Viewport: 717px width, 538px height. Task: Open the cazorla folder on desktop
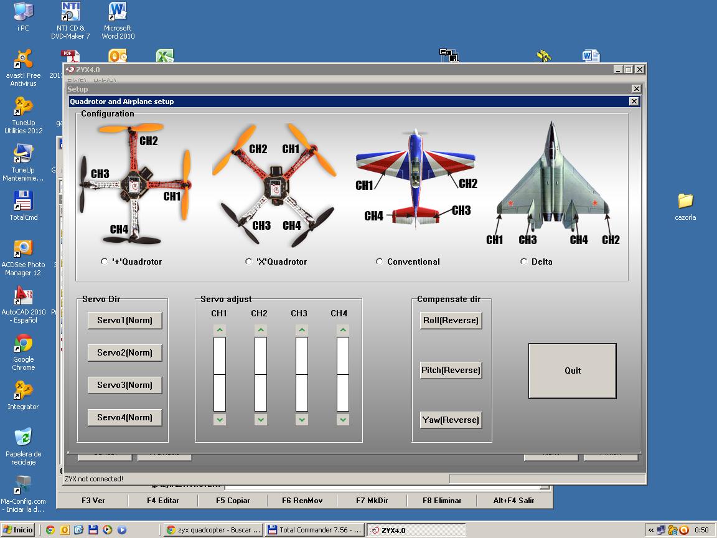click(x=685, y=201)
